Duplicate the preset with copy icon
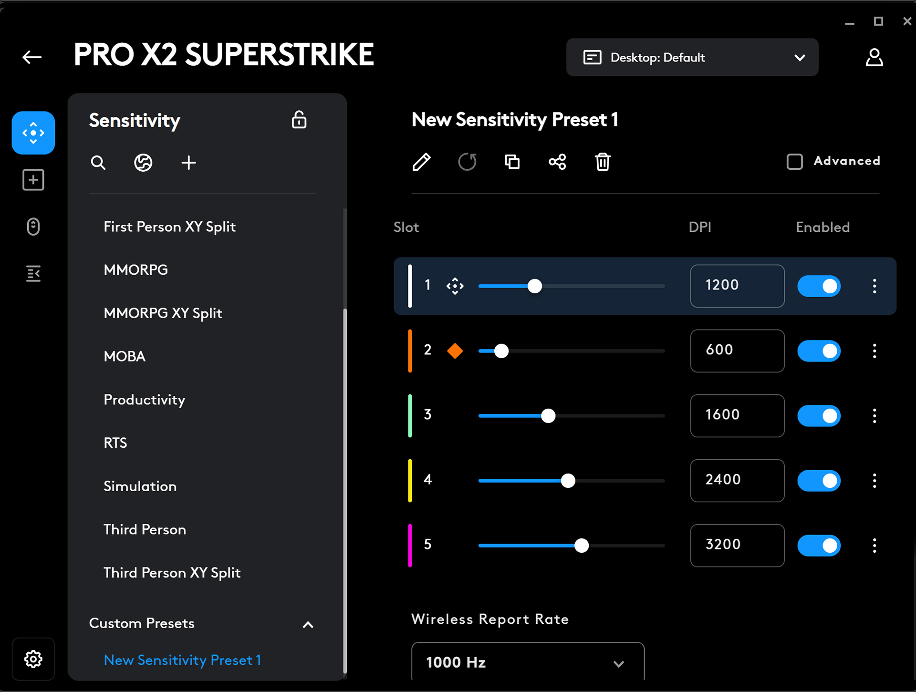Image resolution: width=916 pixels, height=692 pixels. pyautogui.click(x=512, y=162)
